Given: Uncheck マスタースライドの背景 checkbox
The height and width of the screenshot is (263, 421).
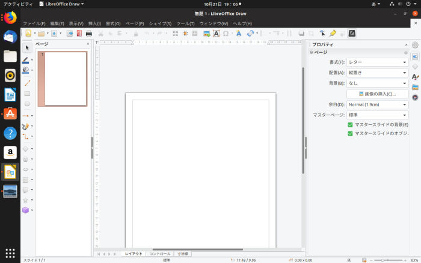Looking at the screenshot, I should point(350,124).
